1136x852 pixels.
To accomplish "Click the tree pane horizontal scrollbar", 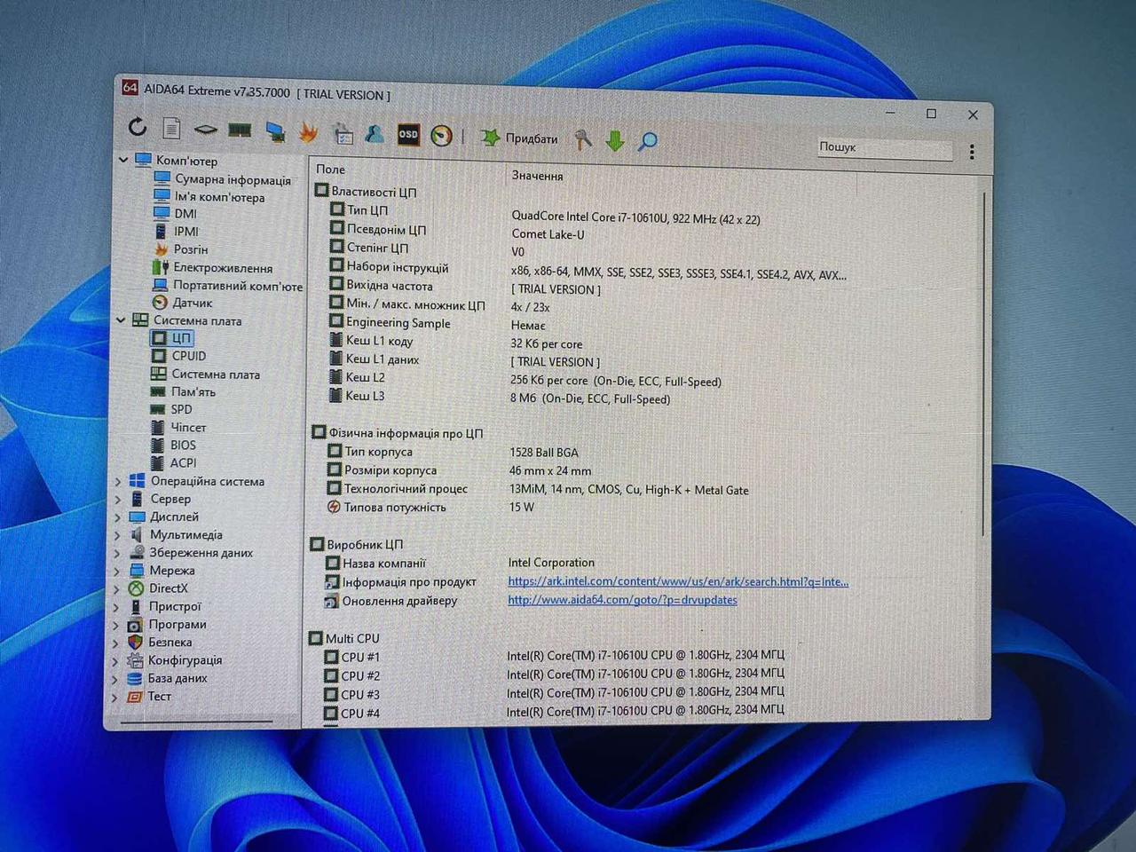I will point(196,723).
